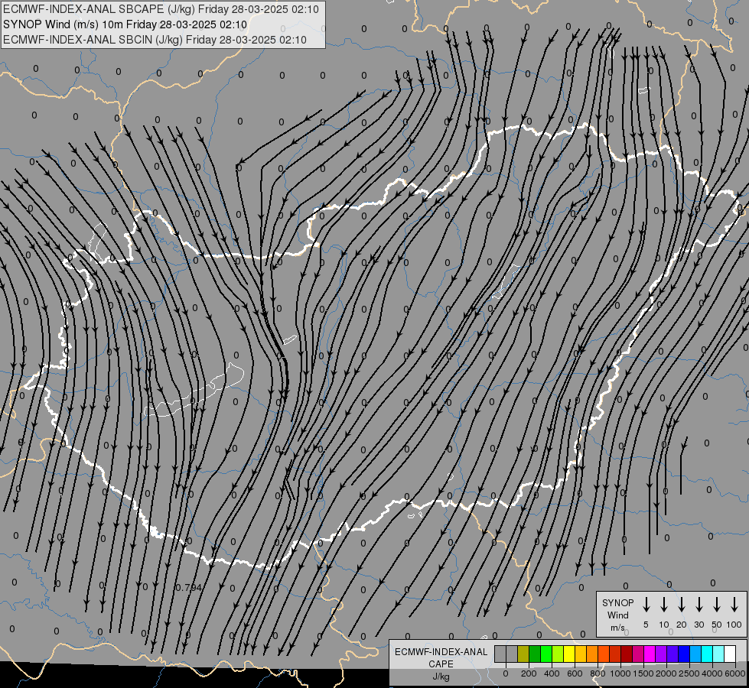Click the SYNOP label in wind legend
749x688 pixels.
(x=617, y=602)
